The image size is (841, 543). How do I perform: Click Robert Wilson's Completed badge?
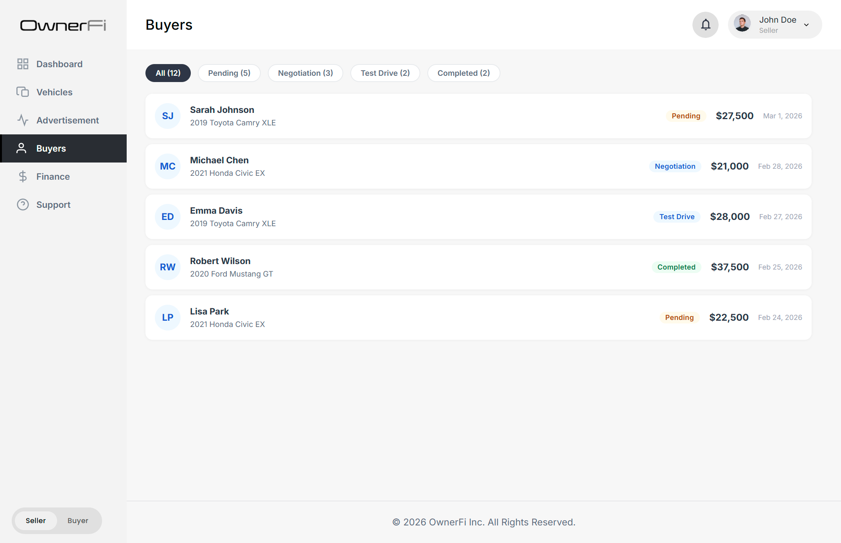tap(676, 267)
